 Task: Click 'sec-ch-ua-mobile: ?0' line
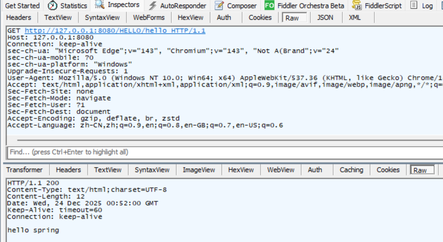[x=50, y=58]
